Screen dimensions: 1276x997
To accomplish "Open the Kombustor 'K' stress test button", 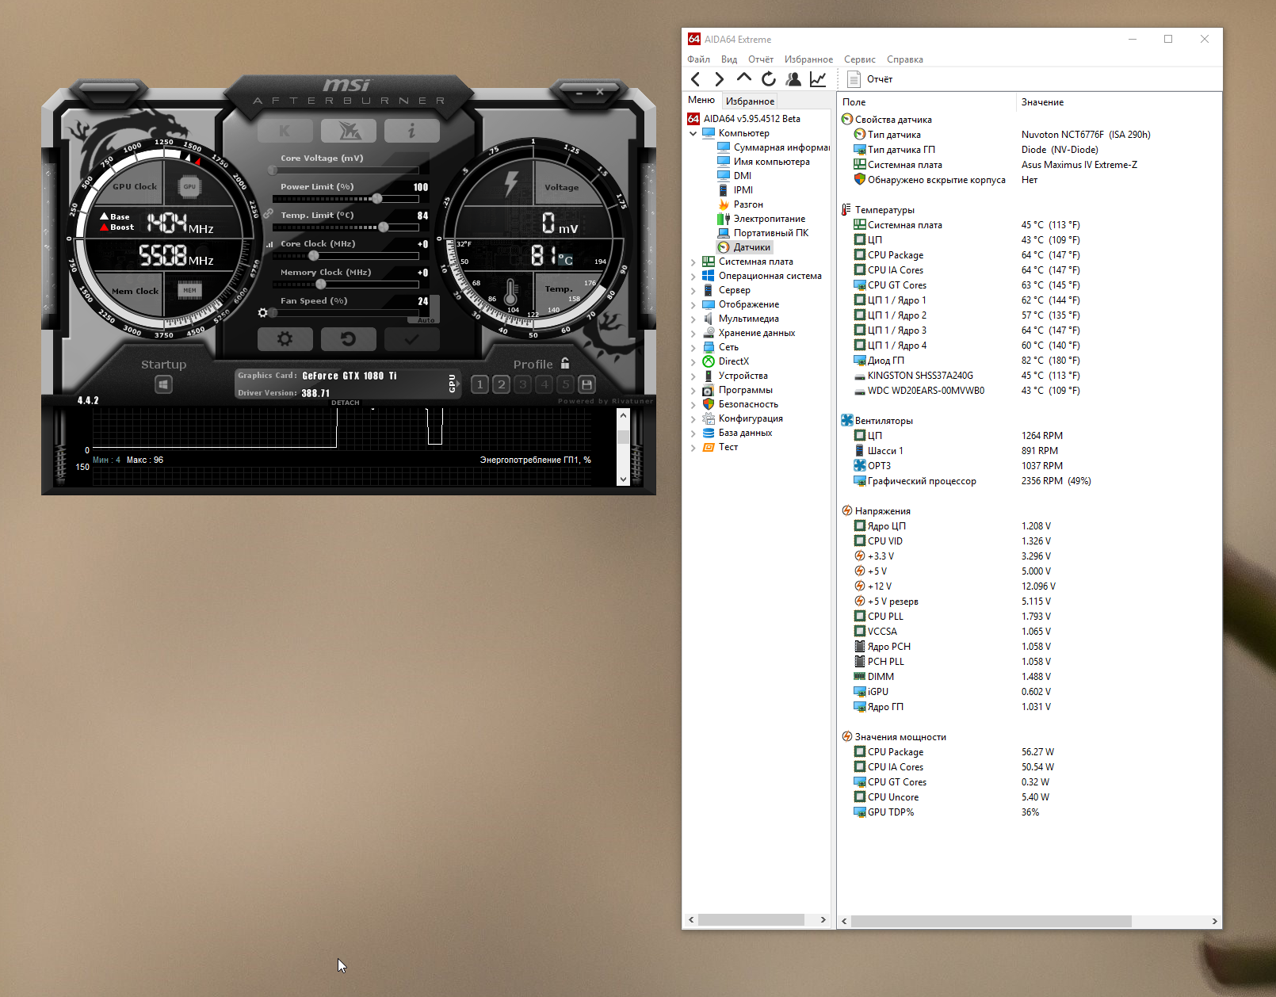I will pos(285,131).
